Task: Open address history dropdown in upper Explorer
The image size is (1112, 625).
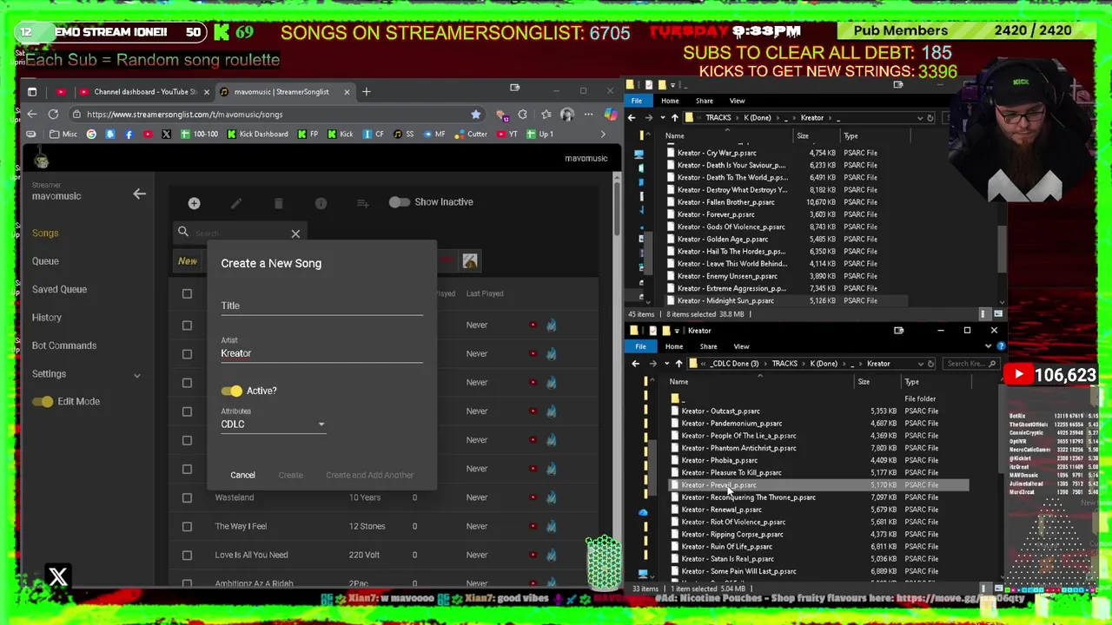Action: (920, 118)
